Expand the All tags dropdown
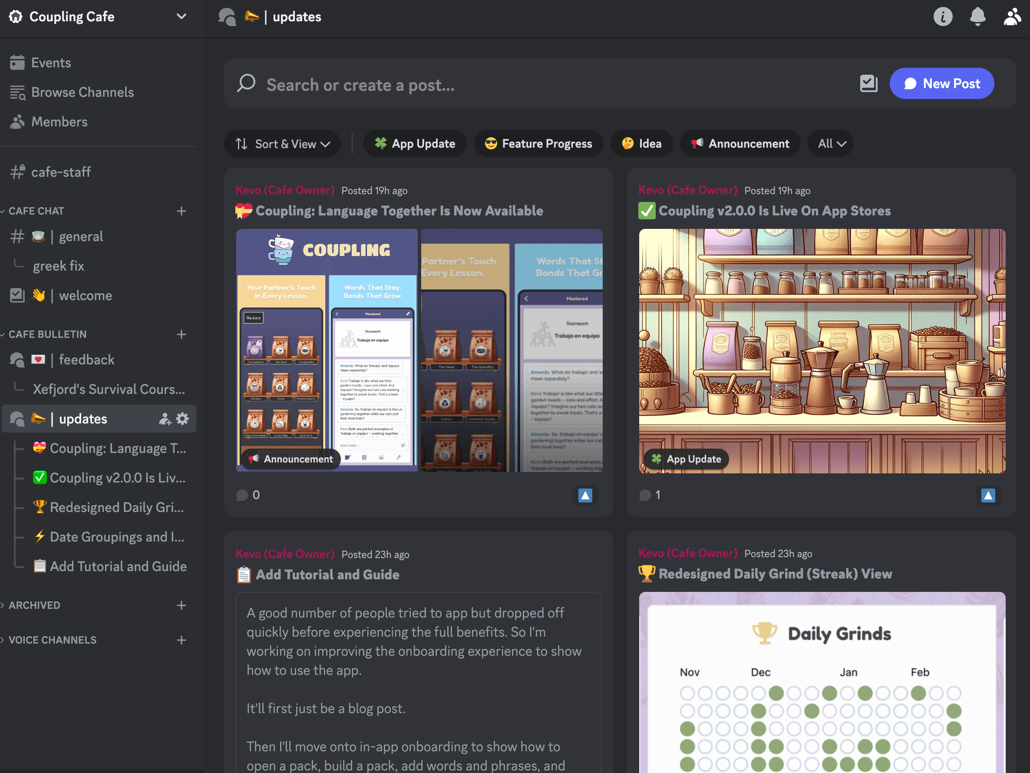Image resolution: width=1030 pixels, height=773 pixels. 831,143
